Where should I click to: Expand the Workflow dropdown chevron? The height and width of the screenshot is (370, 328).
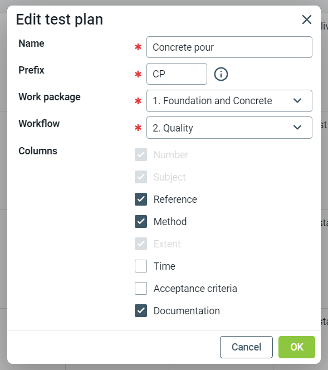pyautogui.click(x=297, y=128)
